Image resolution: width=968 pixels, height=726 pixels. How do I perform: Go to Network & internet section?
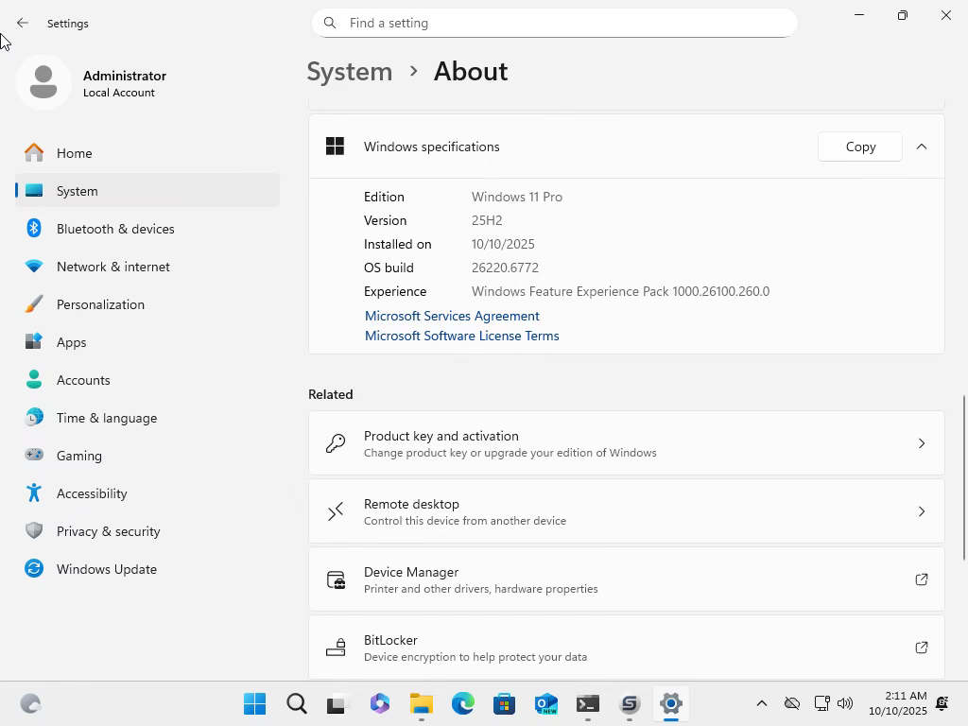tap(113, 267)
